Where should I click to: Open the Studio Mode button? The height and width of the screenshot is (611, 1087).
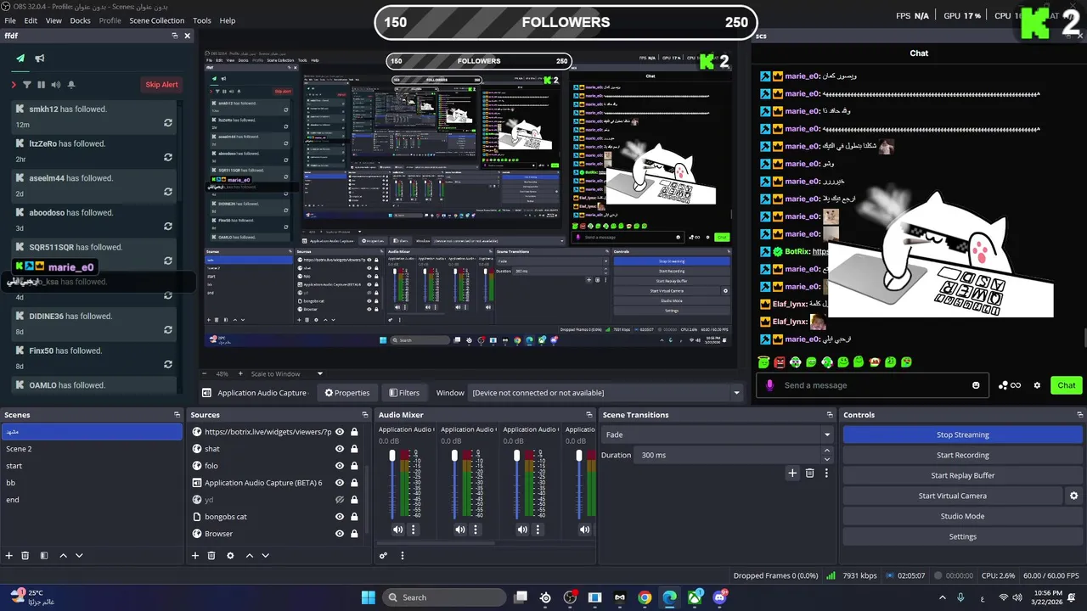tap(962, 516)
